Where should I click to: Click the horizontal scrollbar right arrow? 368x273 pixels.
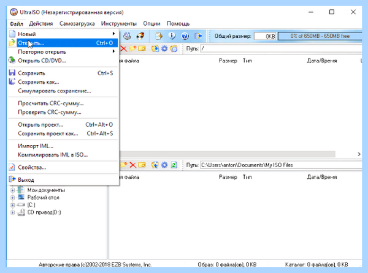359,154
